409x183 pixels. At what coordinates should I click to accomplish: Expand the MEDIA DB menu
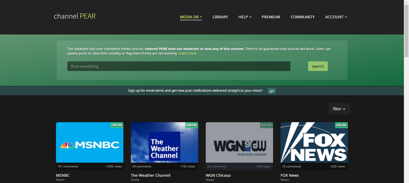coord(191,17)
